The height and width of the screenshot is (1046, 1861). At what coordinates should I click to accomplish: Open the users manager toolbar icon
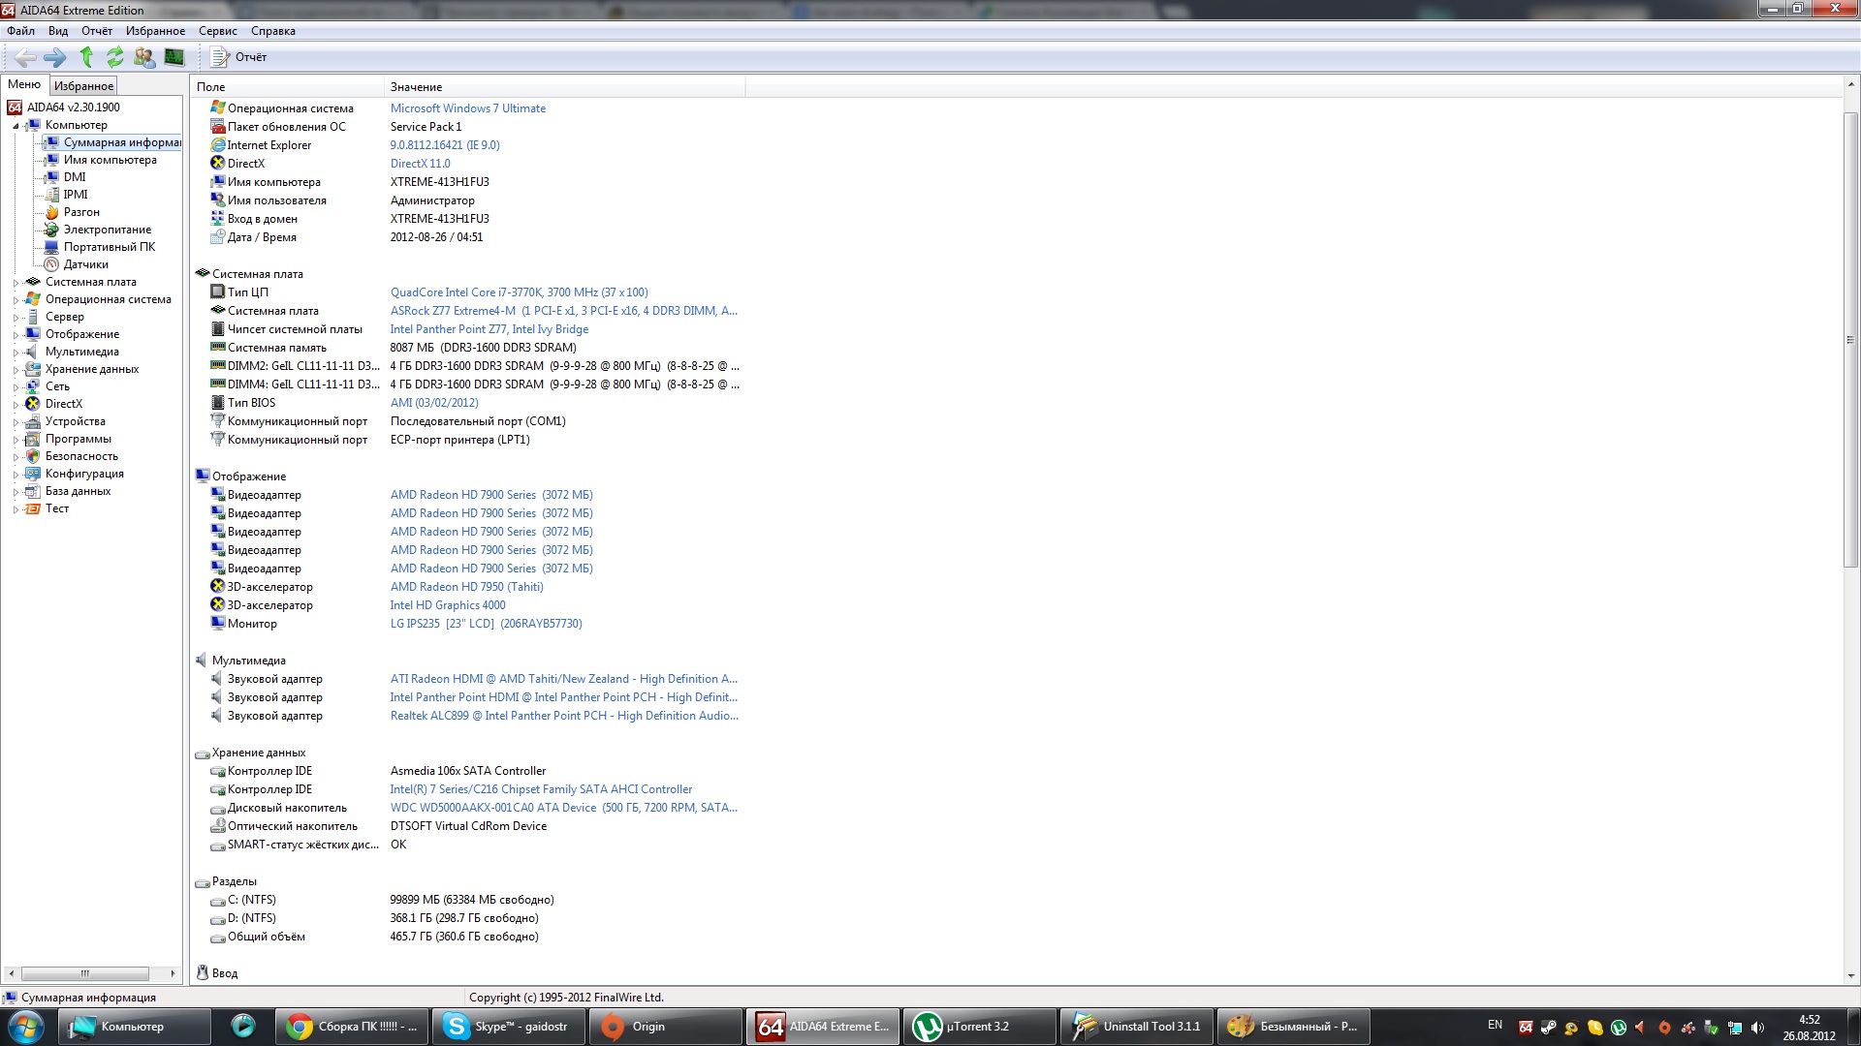point(144,57)
